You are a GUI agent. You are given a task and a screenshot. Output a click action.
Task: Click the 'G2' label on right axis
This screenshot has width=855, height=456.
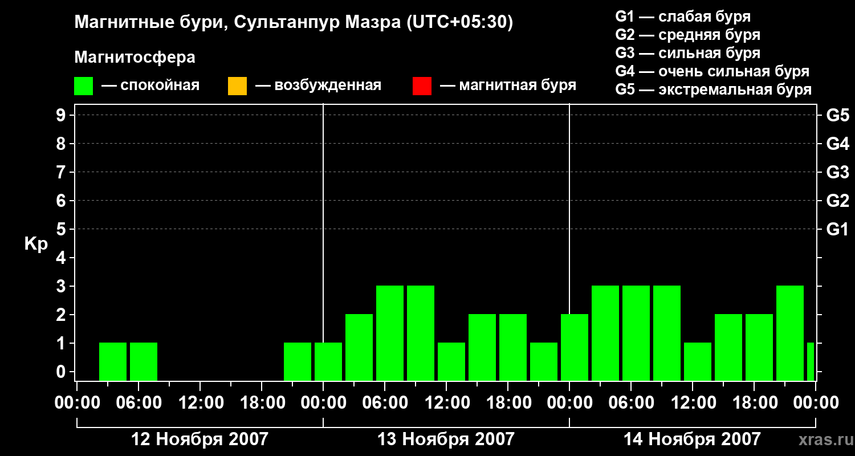coord(837,201)
